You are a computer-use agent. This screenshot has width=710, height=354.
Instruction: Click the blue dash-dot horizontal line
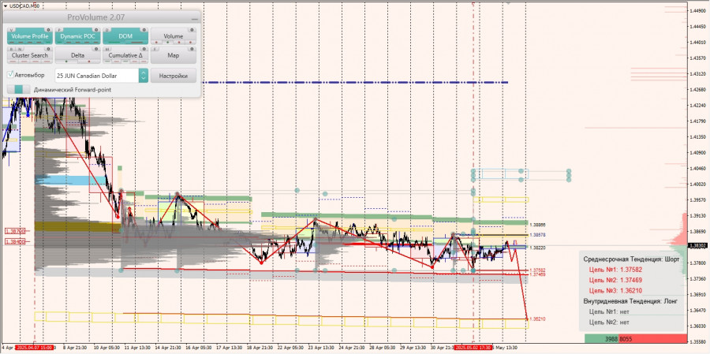tap(356, 82)
